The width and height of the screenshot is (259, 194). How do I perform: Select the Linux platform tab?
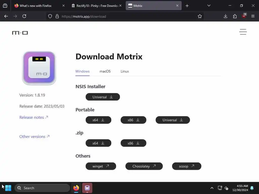(125, 71)
